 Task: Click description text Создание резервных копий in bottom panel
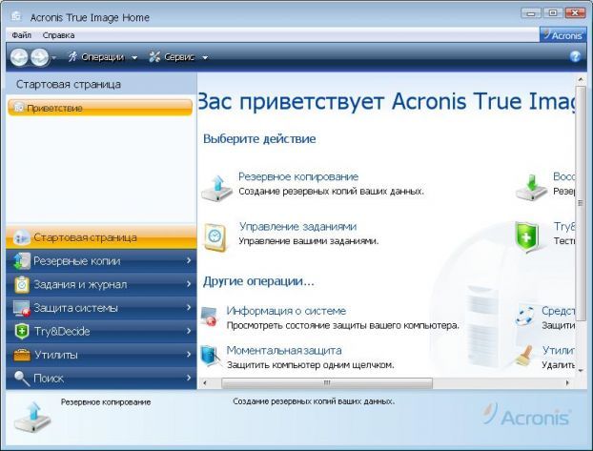(x=314, y=401)
